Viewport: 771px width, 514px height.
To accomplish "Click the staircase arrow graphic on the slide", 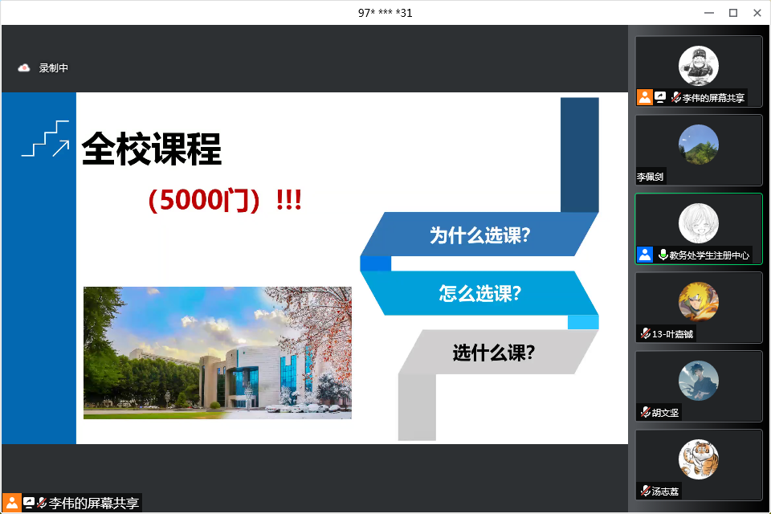I will point(45,138).
